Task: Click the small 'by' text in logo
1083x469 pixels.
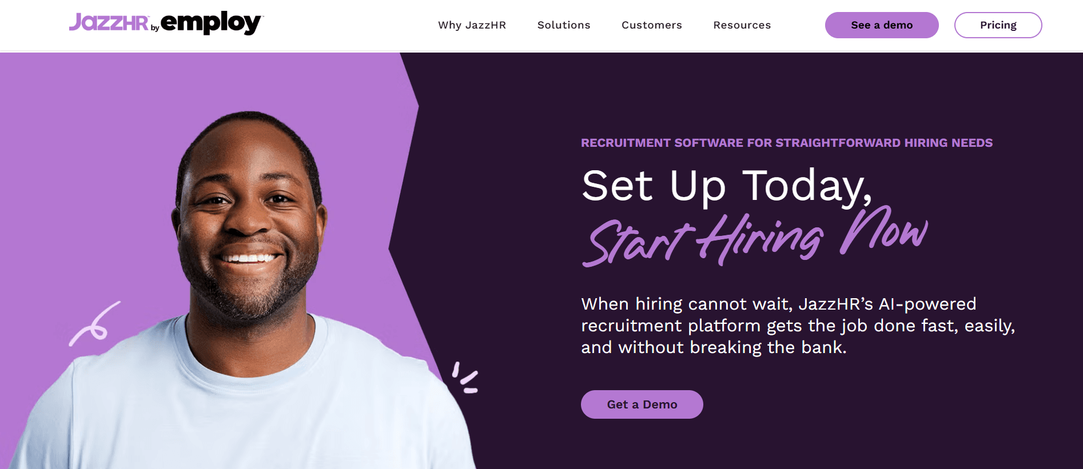Action: tap(155, 28)
